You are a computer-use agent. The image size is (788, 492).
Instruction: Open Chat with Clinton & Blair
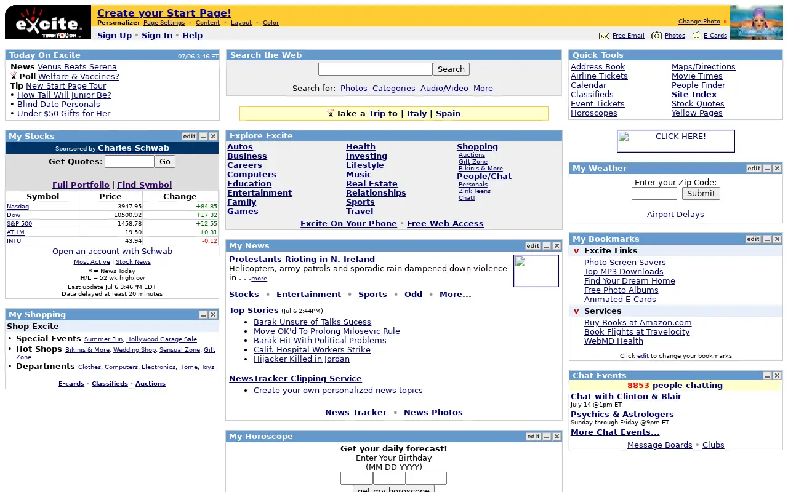click(626, 397)
